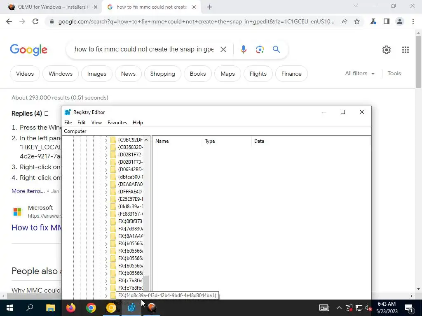Open the Favorites menu in Registry Editor

[117, 123]
